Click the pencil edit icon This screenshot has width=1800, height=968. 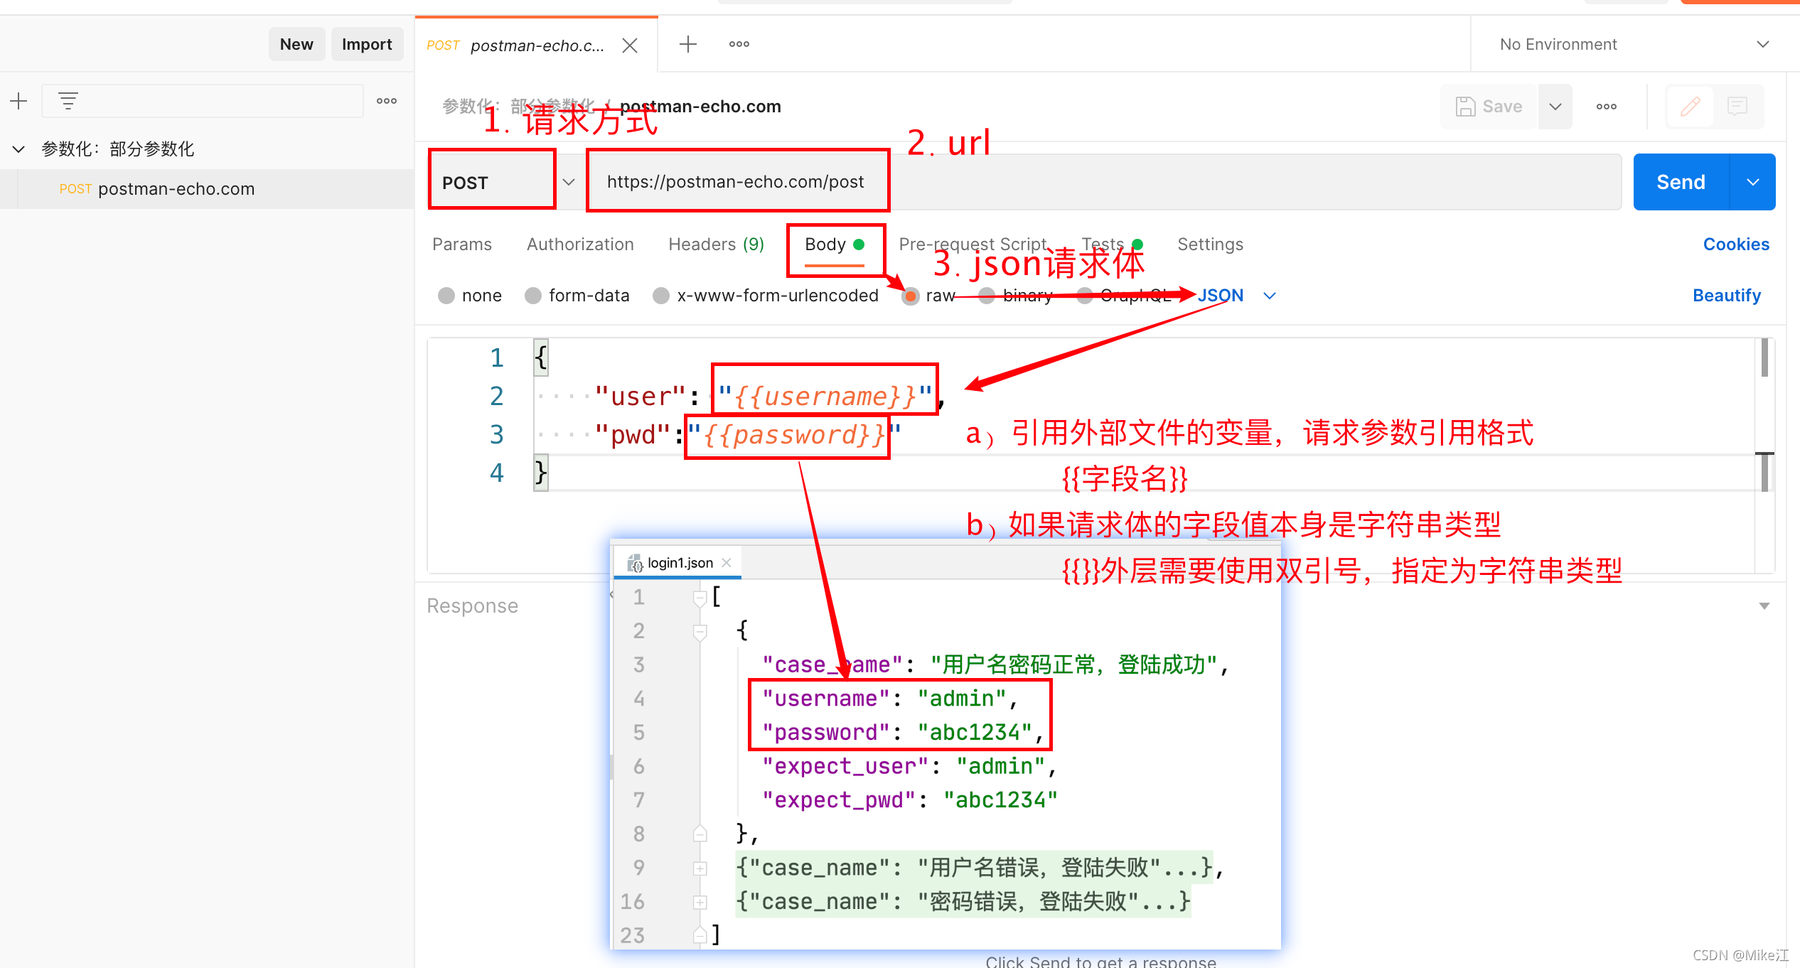(1691, 107)
